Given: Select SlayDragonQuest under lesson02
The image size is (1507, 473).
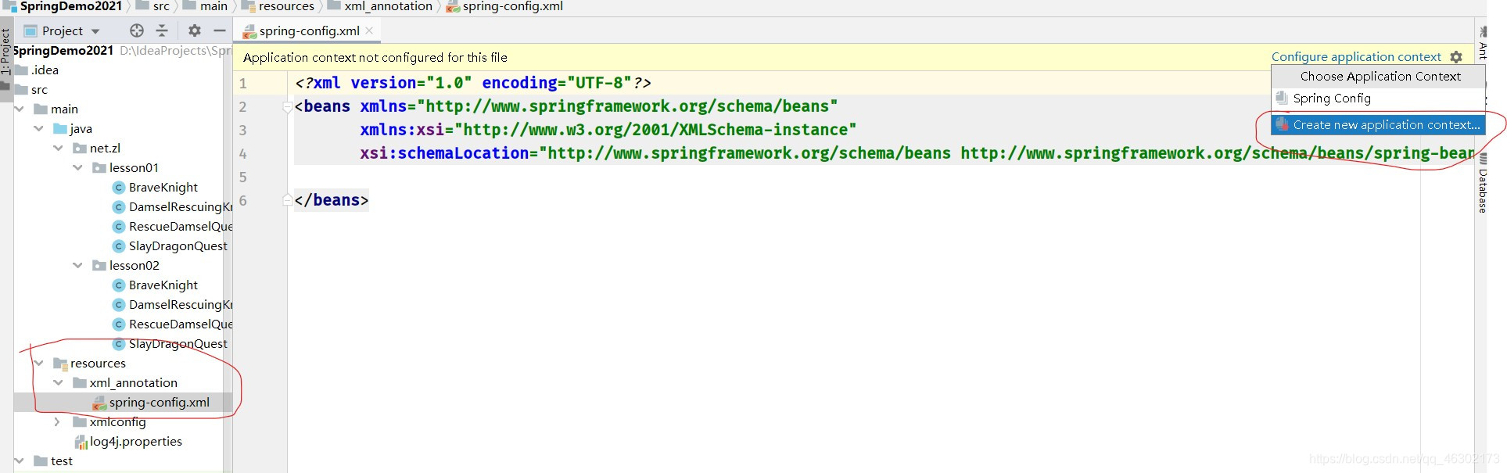Looking at the screenshot, I should coord(178,344).
